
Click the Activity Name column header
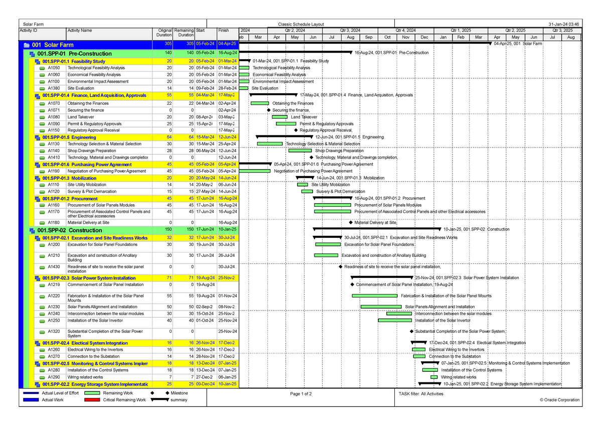pyautogui.click(x=81, y=31)
